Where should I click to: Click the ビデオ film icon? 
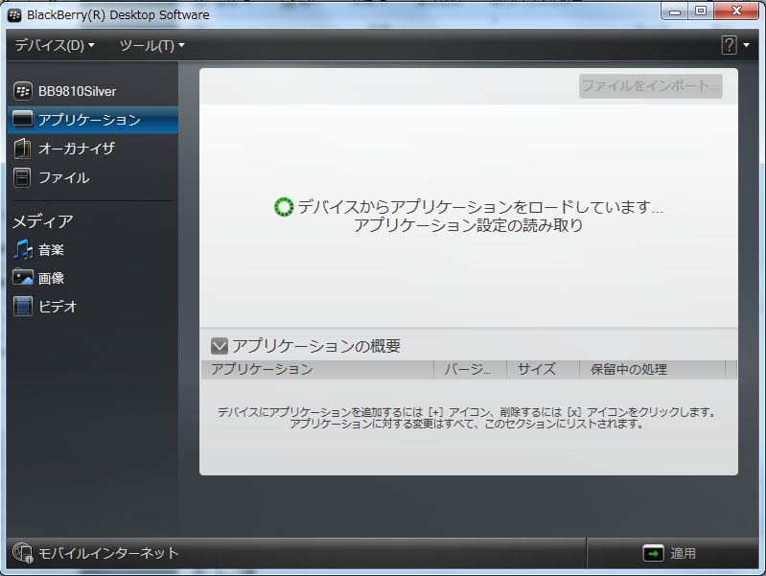[x=22, y=307]
